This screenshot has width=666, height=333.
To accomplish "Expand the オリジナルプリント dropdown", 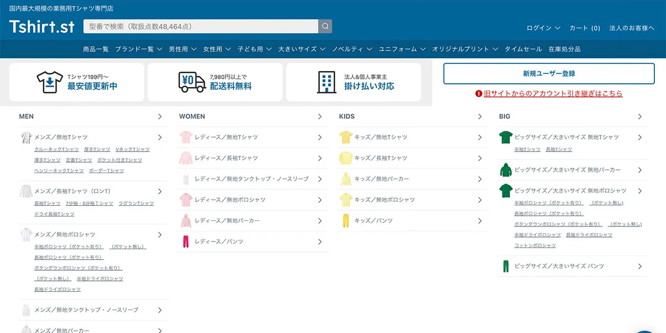I will pyautogui.click(x=465, y=49).
